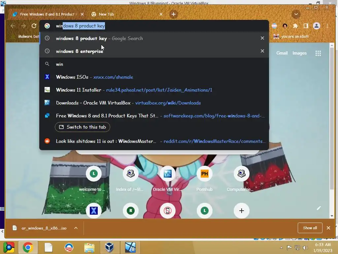The image size is (338, 254).
Task: Select the Windows ISOs suggestion
Action: click(154, 77)
